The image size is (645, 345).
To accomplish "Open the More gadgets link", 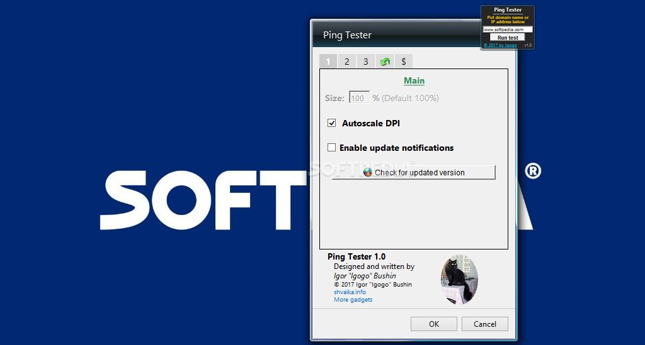I will [353, 300].
